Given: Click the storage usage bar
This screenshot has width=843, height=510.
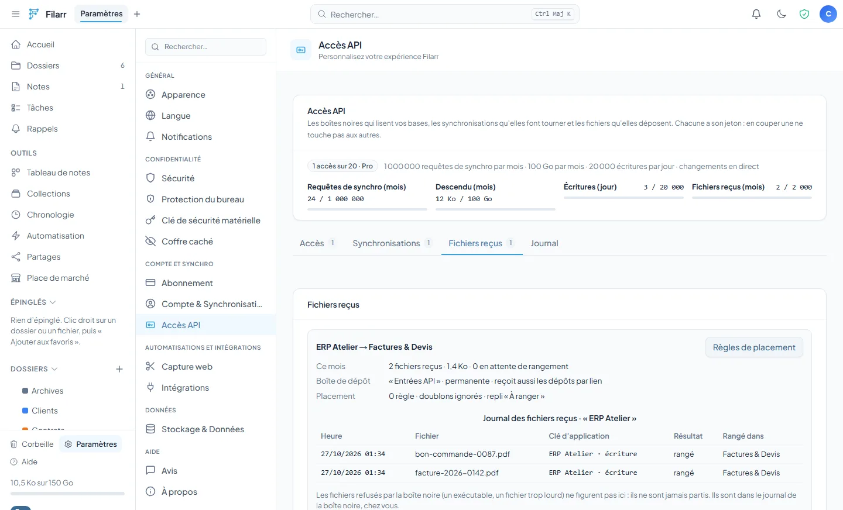Looking at the screenshot, I should tap(68, 494).
